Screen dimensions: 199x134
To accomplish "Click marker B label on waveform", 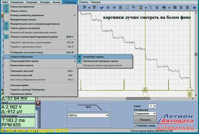I will pos(190,94).
